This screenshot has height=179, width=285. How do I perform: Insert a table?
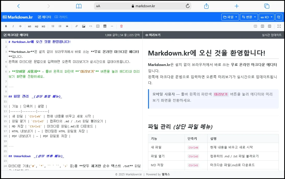coord(105,26)
